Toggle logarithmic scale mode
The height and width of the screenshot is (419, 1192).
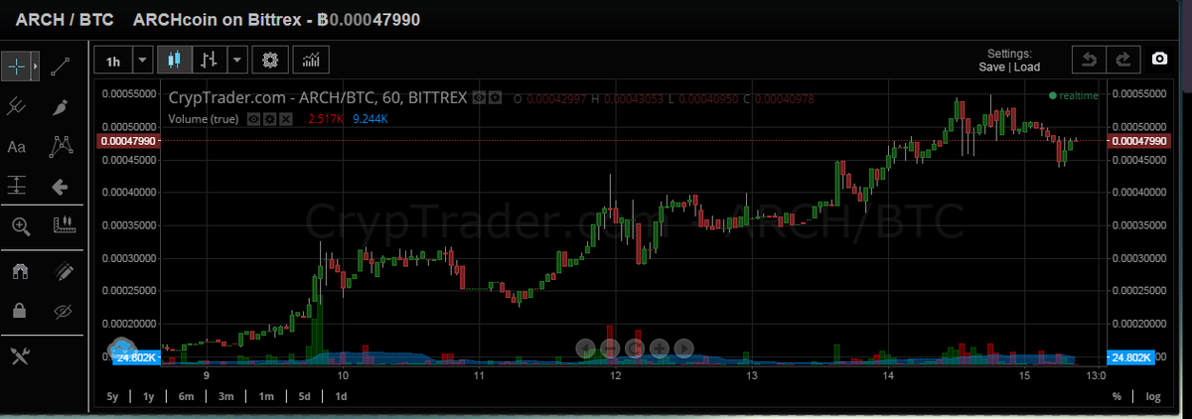coord(1152,396)
